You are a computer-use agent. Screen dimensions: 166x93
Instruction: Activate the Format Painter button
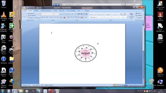point(34,18)
